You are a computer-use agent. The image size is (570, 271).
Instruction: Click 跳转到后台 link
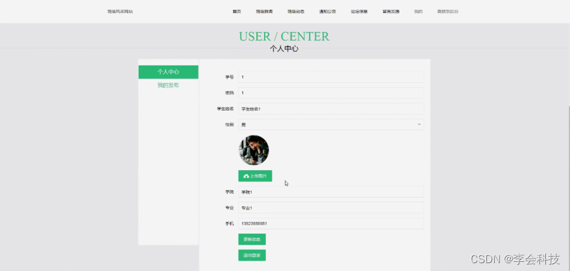click(448, 12)
